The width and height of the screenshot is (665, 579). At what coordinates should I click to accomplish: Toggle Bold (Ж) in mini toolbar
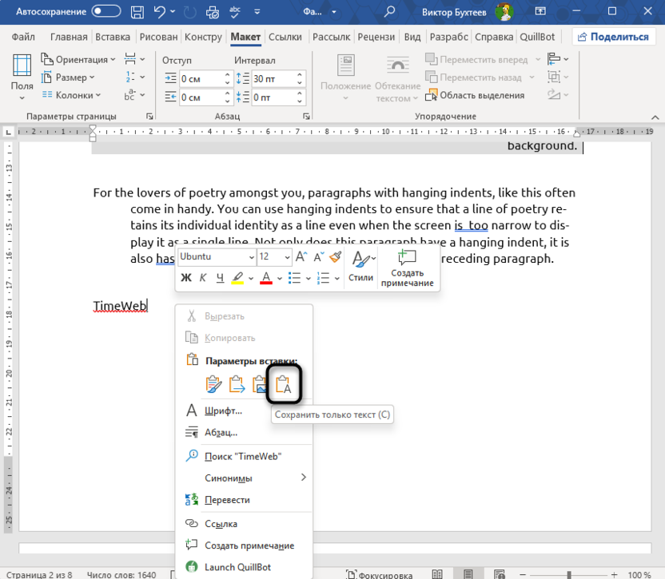(x=186, y=278)
